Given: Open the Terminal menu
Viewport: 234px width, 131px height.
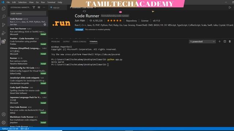Looking at the screenshot, I should click(51, 3).
